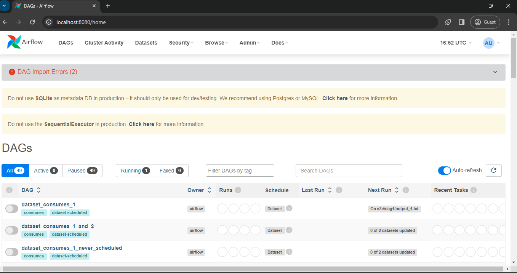Disable the Auto-refresh toggle

444,171
